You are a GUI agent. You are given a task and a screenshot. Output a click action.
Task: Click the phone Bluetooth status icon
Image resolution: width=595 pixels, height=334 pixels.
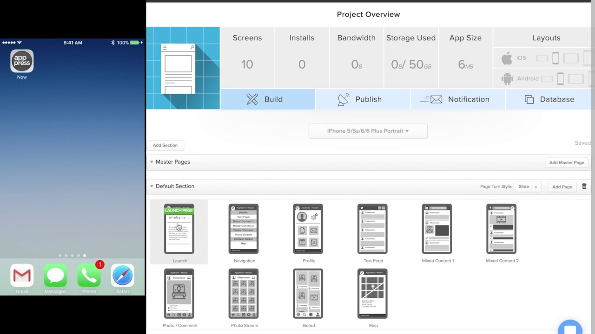pos(113,43)
